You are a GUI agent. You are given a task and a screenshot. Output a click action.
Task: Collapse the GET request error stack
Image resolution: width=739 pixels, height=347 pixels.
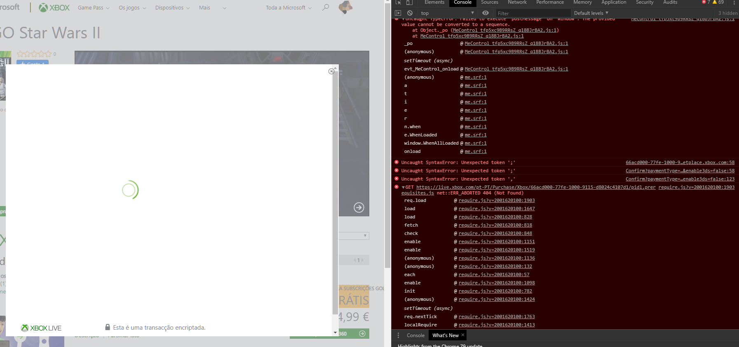point(403,187)
